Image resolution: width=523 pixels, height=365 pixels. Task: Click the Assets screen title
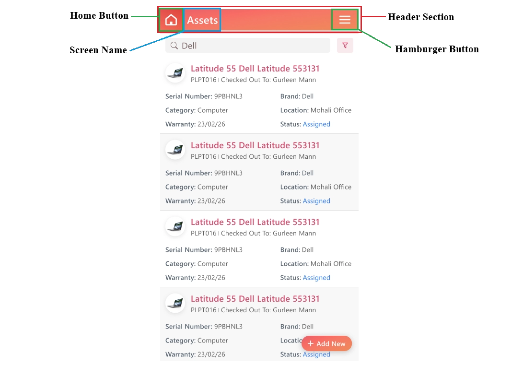click(202, 20)
